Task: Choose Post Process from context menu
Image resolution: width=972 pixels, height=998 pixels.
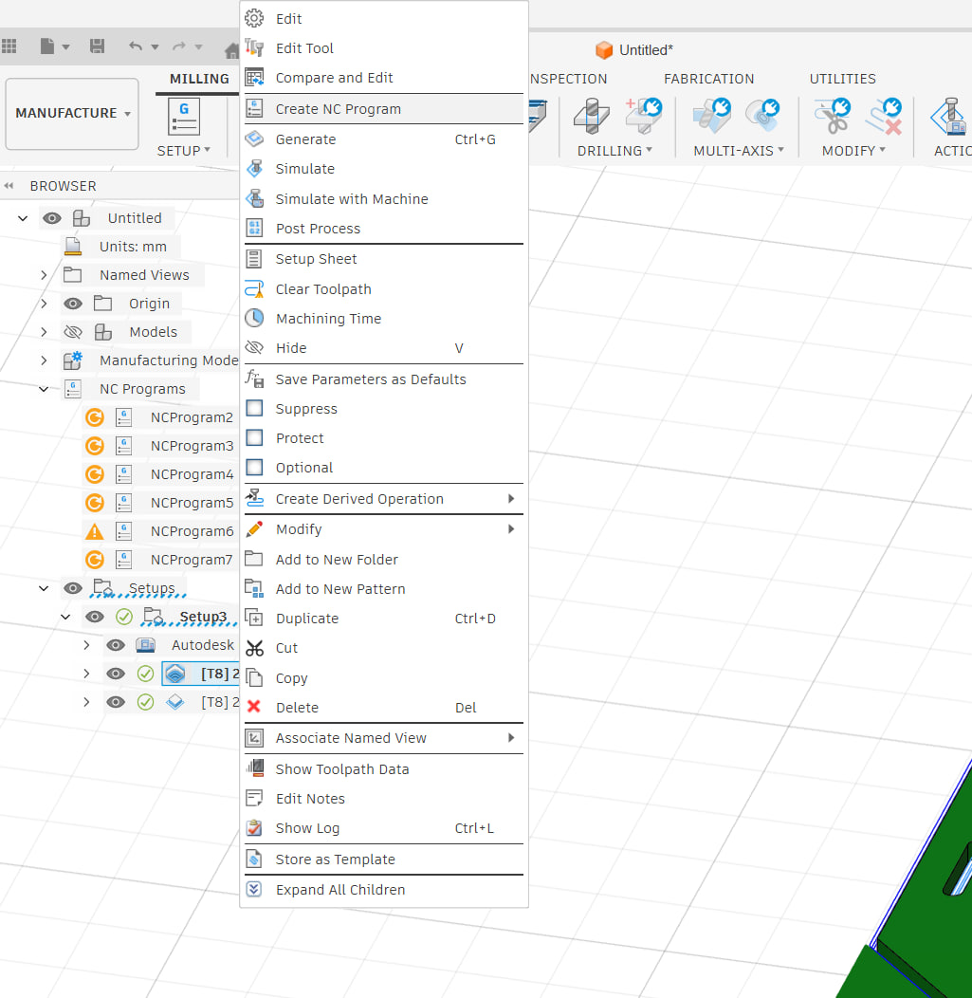Action: (383, 229)
